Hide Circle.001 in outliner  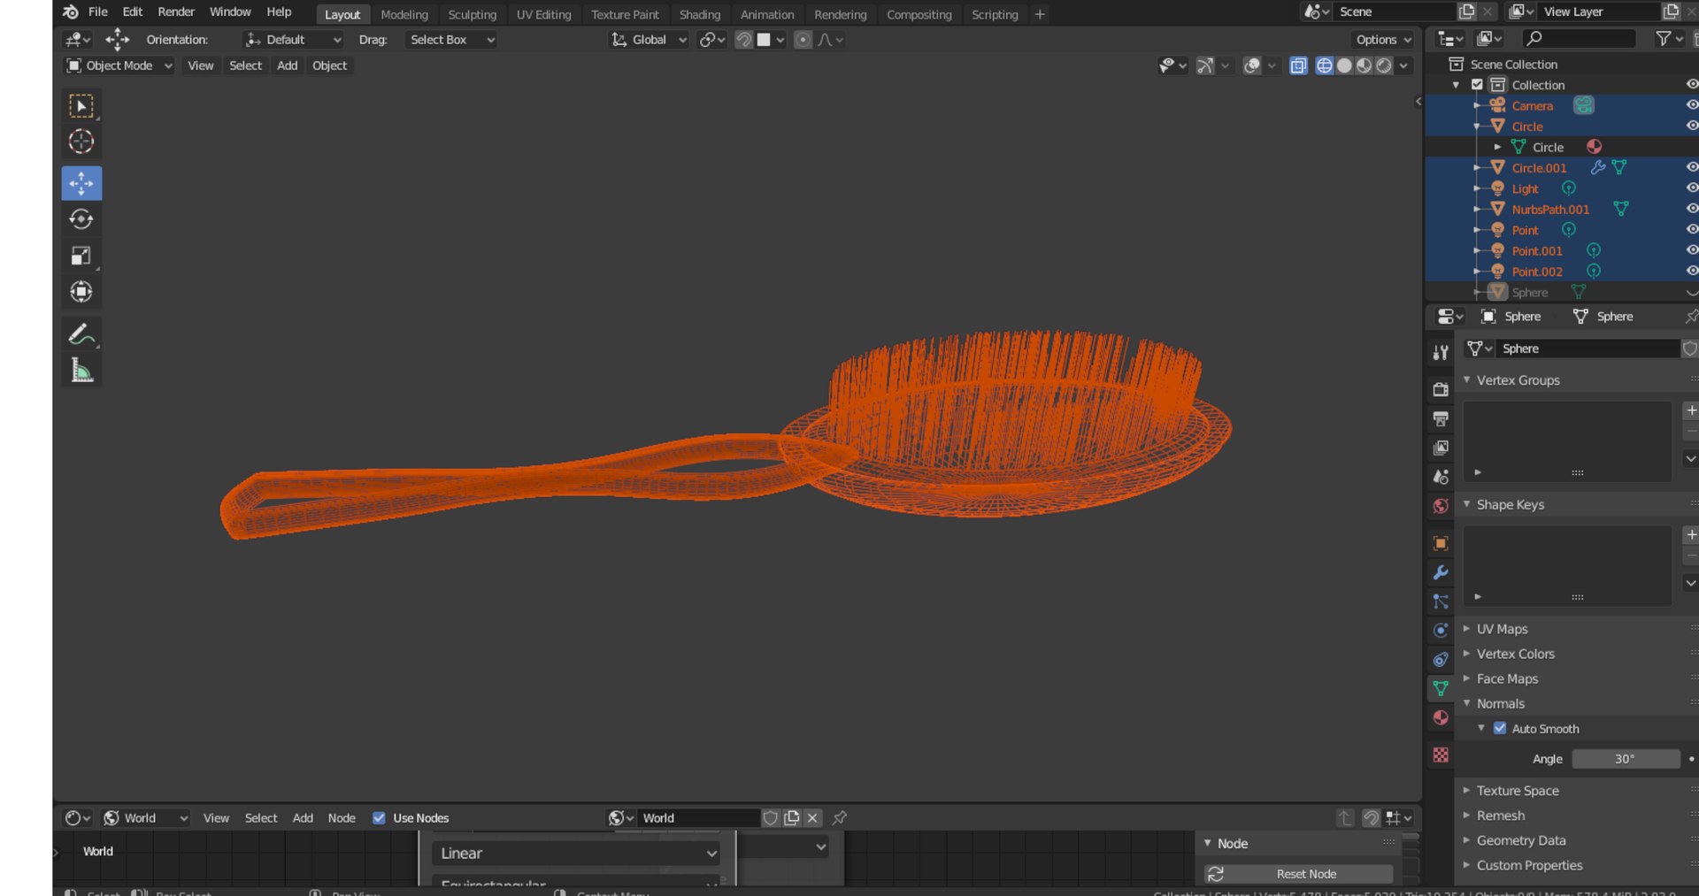click(1691, 167)
